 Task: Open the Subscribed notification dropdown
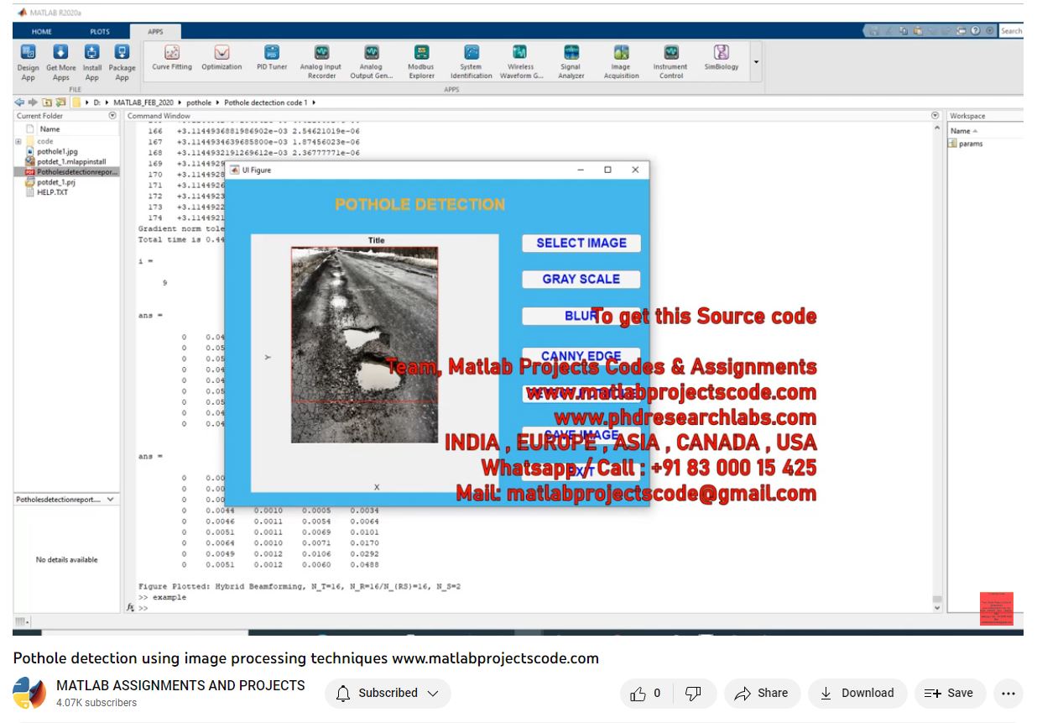pos(388,694)
